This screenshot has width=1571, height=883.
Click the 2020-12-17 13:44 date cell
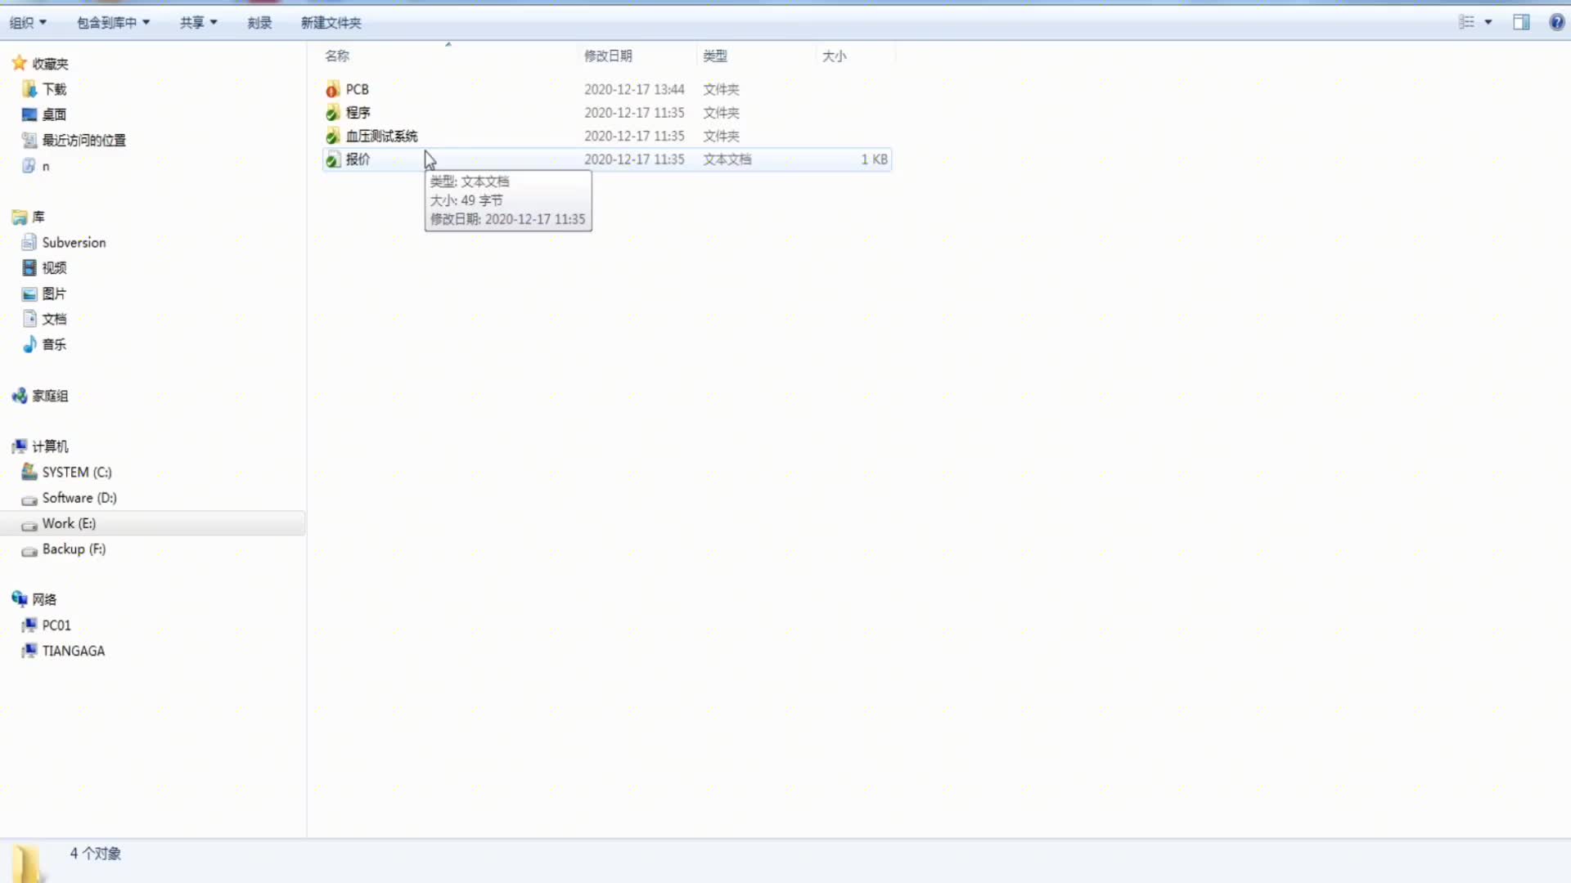click(x=634, y=89)
